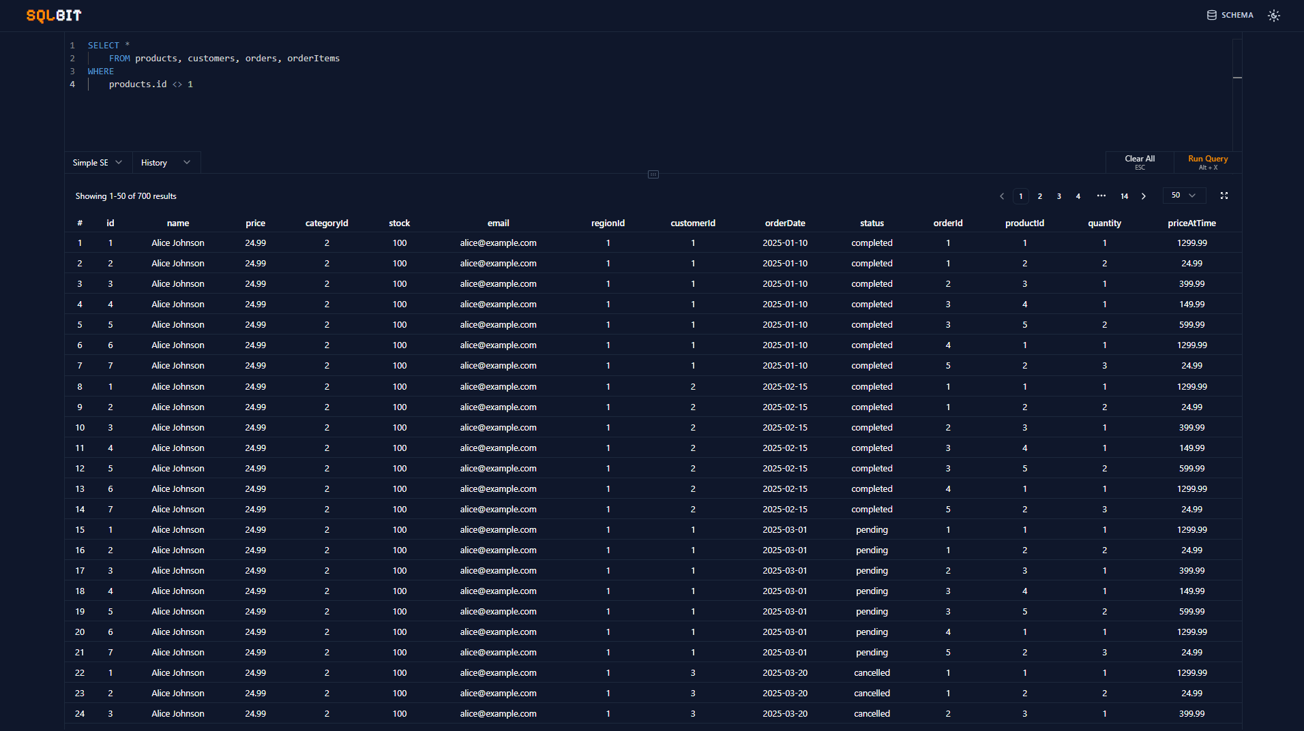The image size is (1304, 731).
Task: Expand results to fullscreen view
Action: click(x=1224, y=196)
